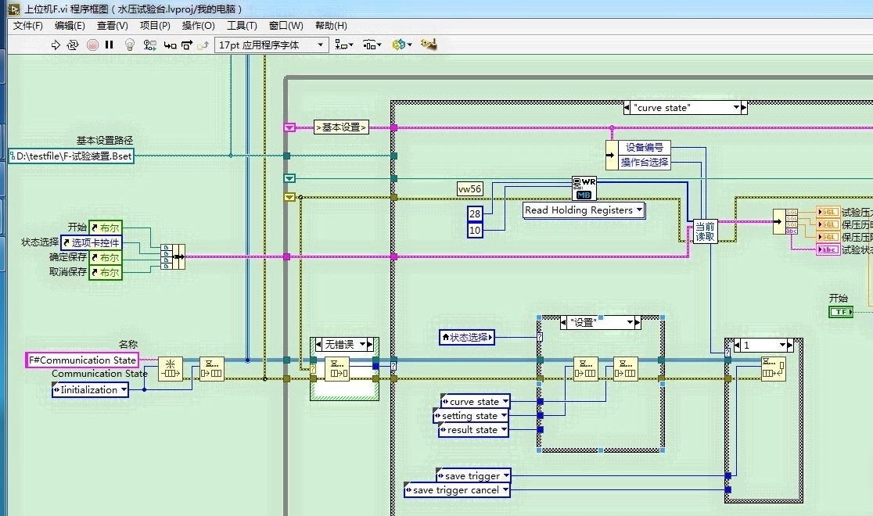Viewport: 873px width, 516px height.
Task: Click the Step Out icon
Action: tap(203, 45)
